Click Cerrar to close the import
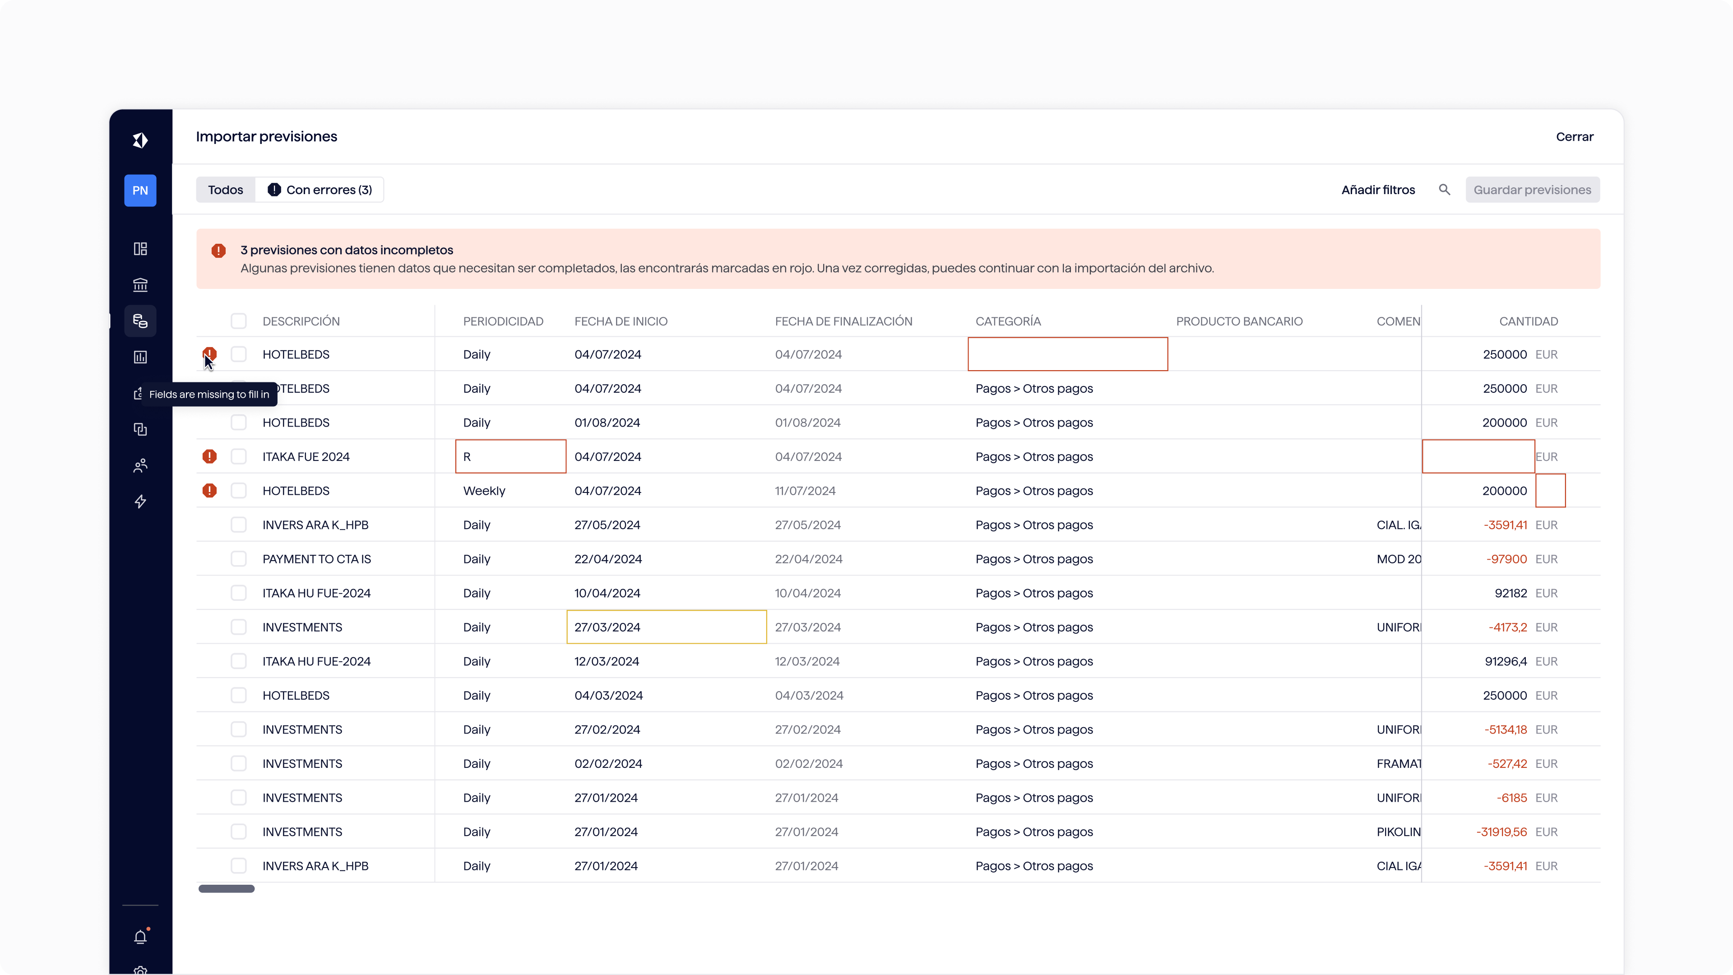Image resolution: width=1733 pixels, height=975 pixels. click(1574, 137)
